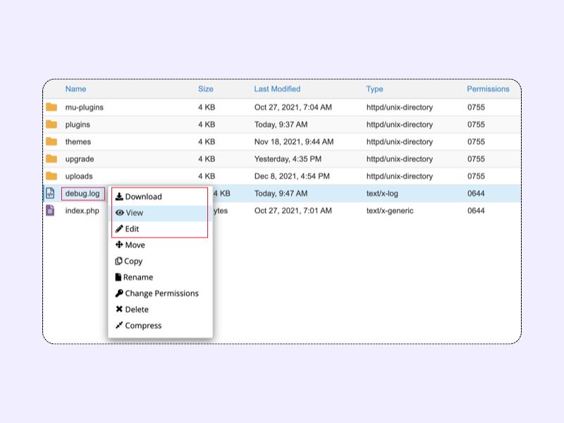Select the plugins folder name

78,125
